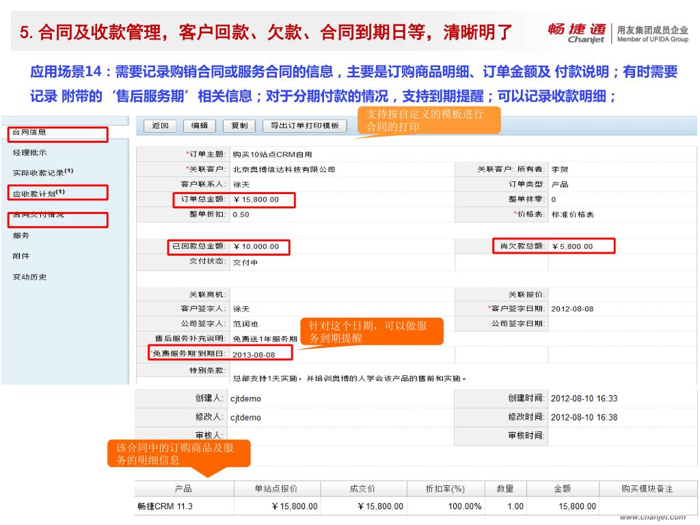Select after-sales note 免费送1年服务期
Image resolution: width=700 pixels, height=525 pixels.
coord(265,339)
